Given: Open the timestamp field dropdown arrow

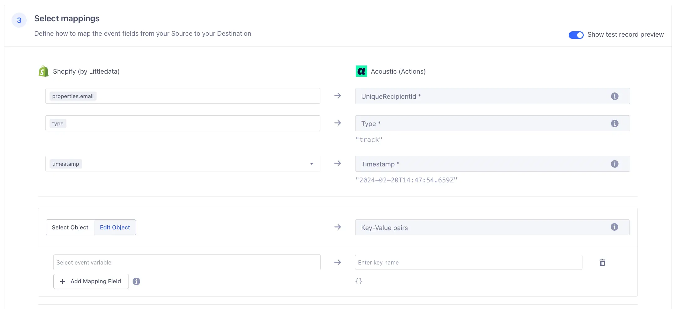Looking at the screenshot, I should point(311,164).
